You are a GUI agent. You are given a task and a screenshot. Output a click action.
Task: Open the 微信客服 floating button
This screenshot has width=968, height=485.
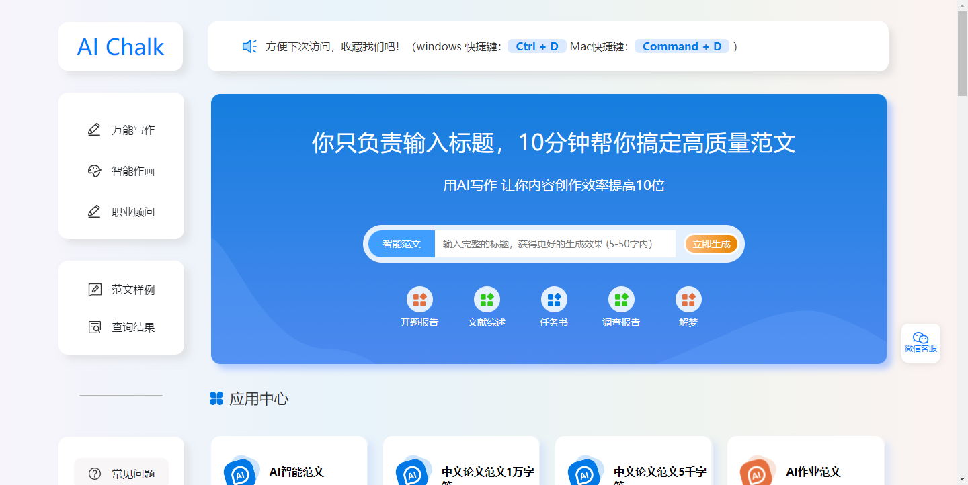[921, 343]
